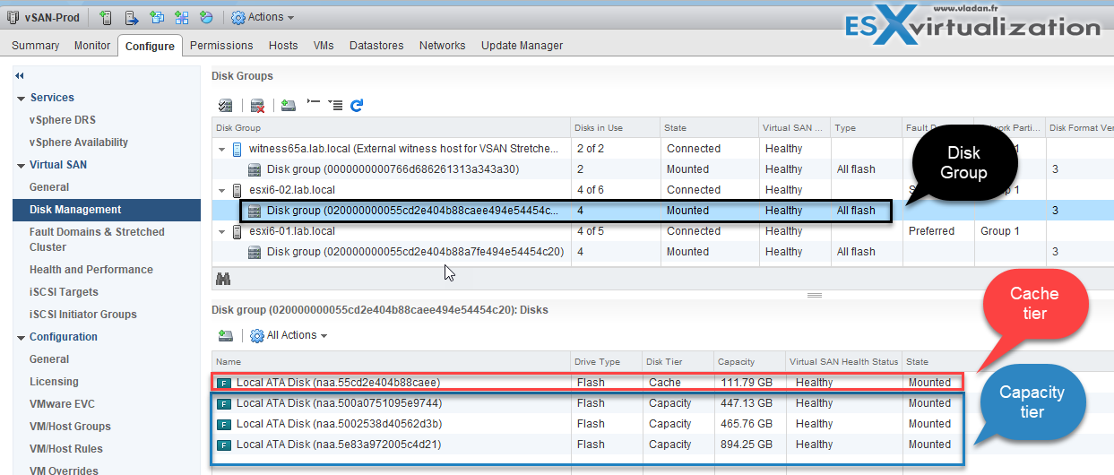Collapse the witness65a.lab.local row
This screenshot has height=475, width=1114.
click(x=222, y=149)
